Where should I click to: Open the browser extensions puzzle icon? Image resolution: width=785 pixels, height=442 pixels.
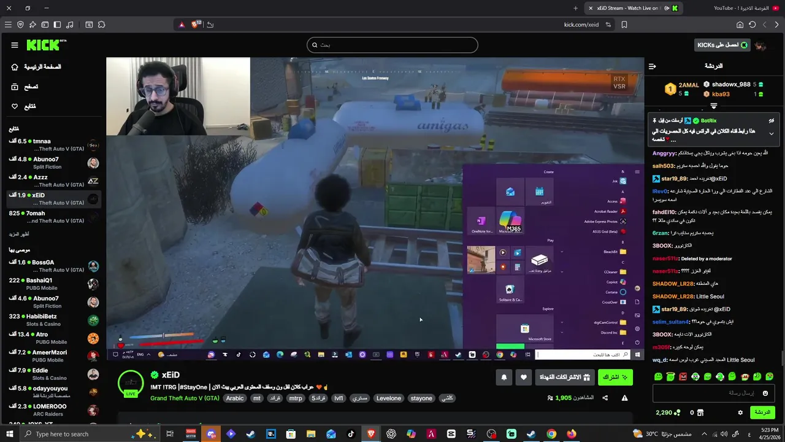[x=101, y=25]
